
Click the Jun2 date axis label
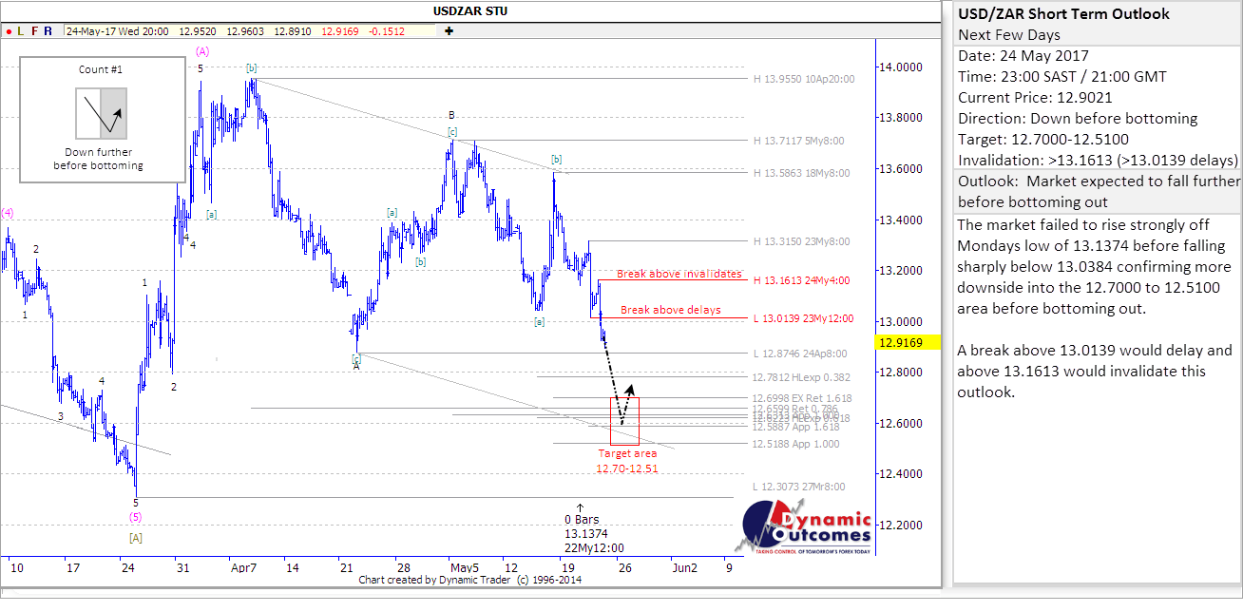[x=684, y=567]
